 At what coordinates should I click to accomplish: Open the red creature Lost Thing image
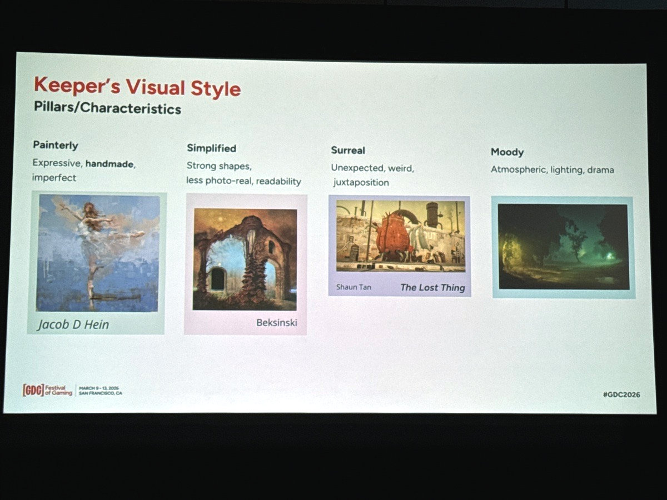[400, 236]
